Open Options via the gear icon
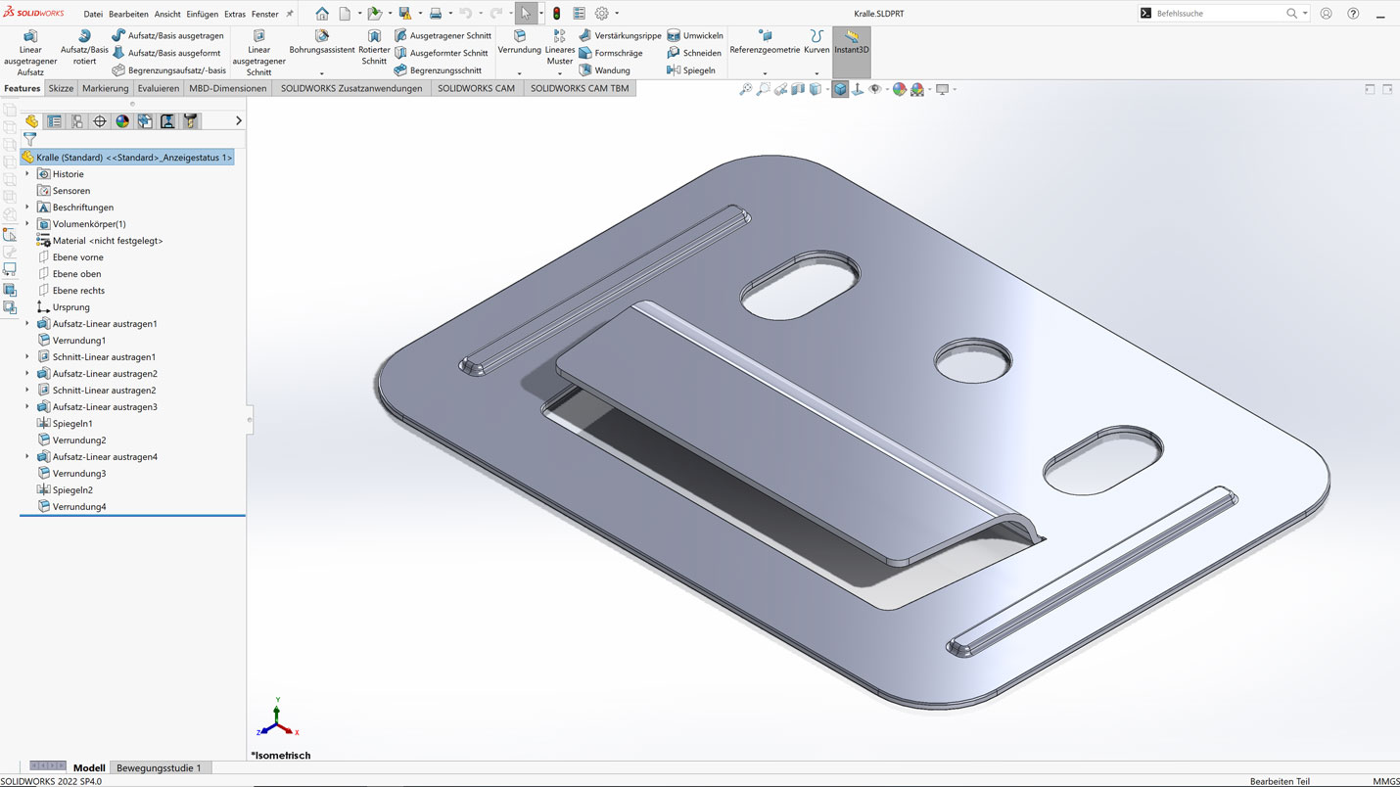The width and height of the screenshot is (1400, 787). (x=602, y=14)
